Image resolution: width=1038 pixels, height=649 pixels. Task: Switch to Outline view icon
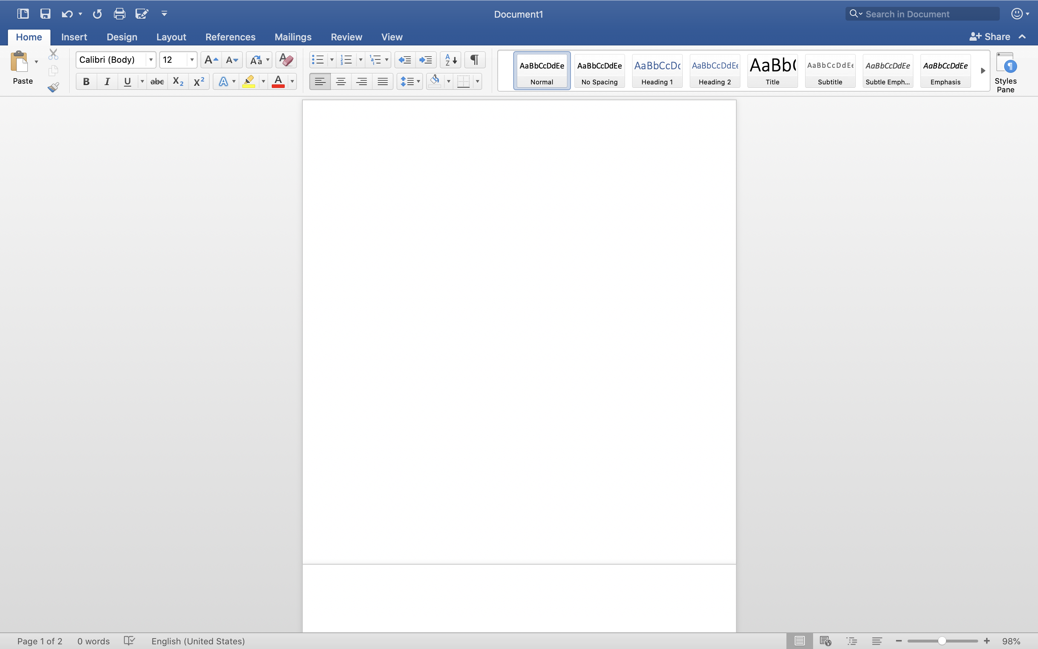(x=851, y=641)
